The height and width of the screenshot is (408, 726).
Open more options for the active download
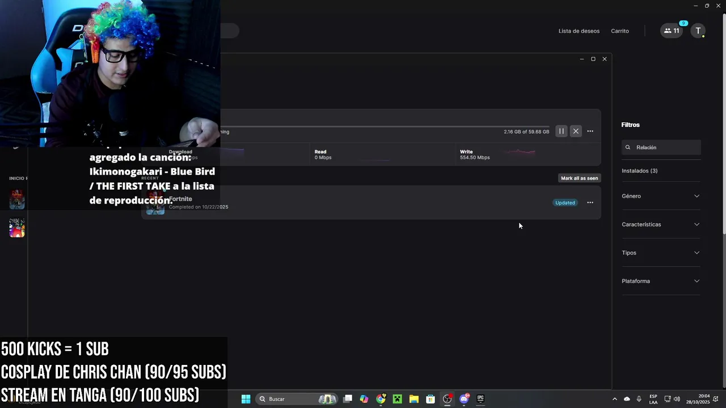tap(590, 131)
